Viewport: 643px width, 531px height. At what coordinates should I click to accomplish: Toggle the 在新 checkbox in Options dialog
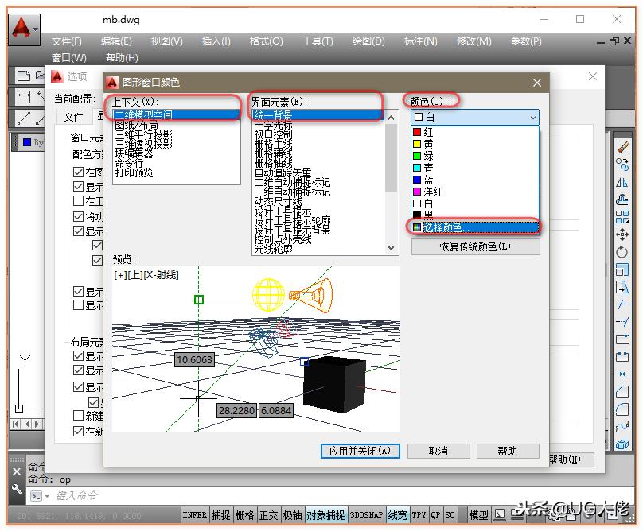pyautogui.click(x=78, y=431)
